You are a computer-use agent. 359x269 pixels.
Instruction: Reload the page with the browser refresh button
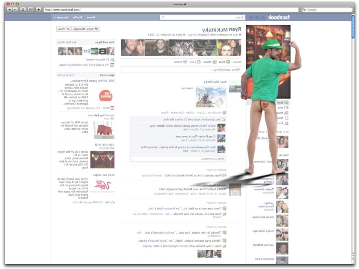pyautogui.click(x=22, y=9)
